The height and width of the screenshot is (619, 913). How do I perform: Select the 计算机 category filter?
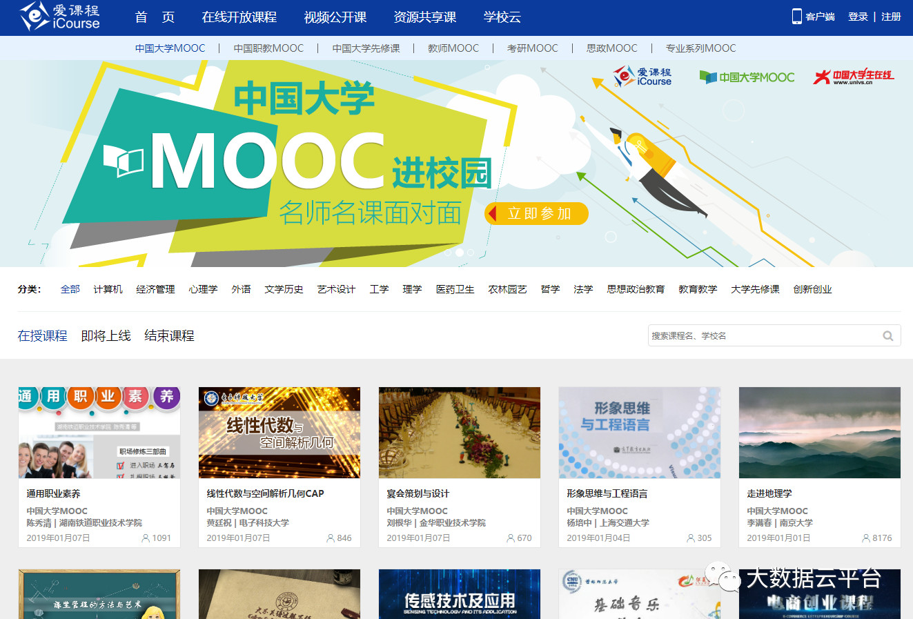click(107, 289)
